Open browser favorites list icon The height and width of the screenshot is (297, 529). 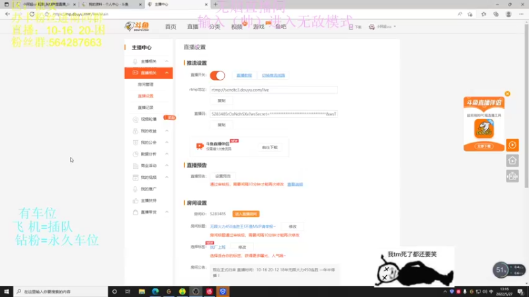click(x=484, y=14)
